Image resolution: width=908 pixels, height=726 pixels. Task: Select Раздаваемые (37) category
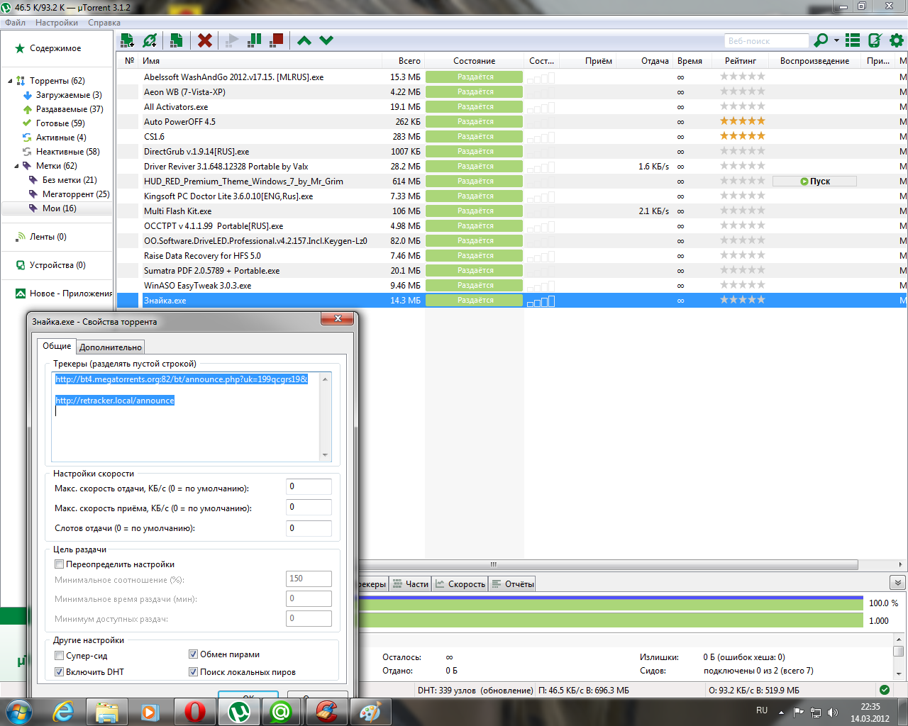pos(63,109)
